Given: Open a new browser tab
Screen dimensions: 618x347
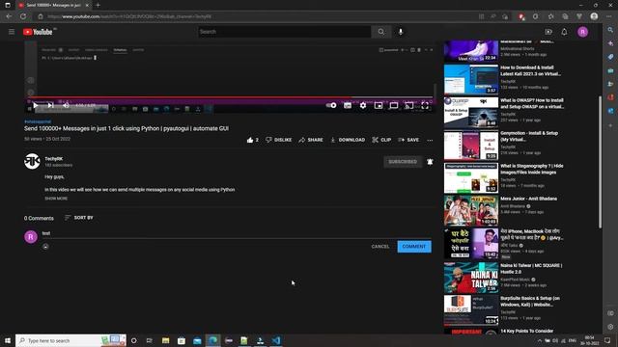Looking at the screenshot, I should (x=98, y=5).
